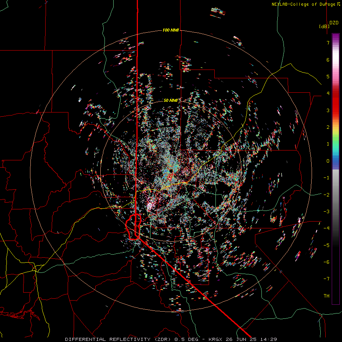Click the 50 NMI range ring label
This screenshot has width=342, height=342.
coord(171,100)
